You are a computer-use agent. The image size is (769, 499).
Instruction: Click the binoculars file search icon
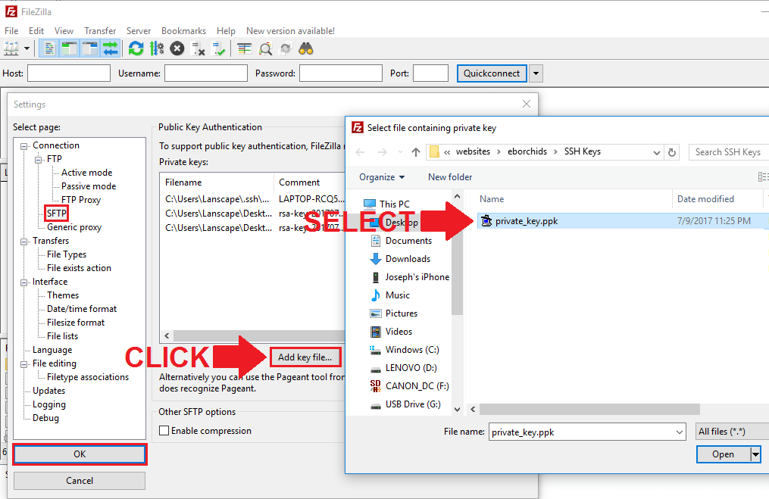[x=306, y=48]
